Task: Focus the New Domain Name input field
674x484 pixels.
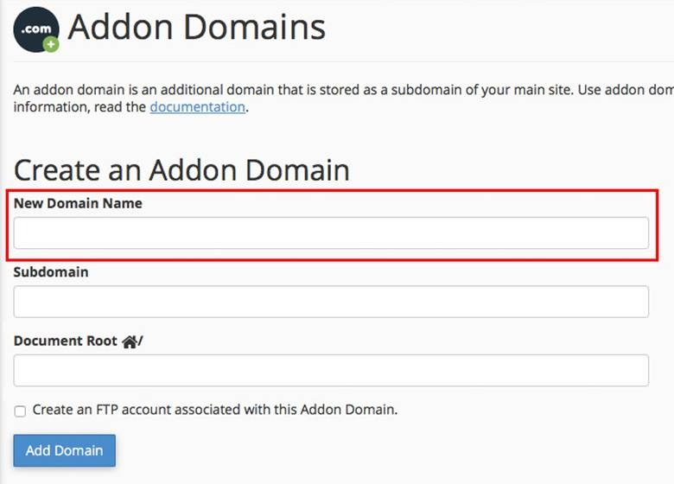Action: point(331,233)
